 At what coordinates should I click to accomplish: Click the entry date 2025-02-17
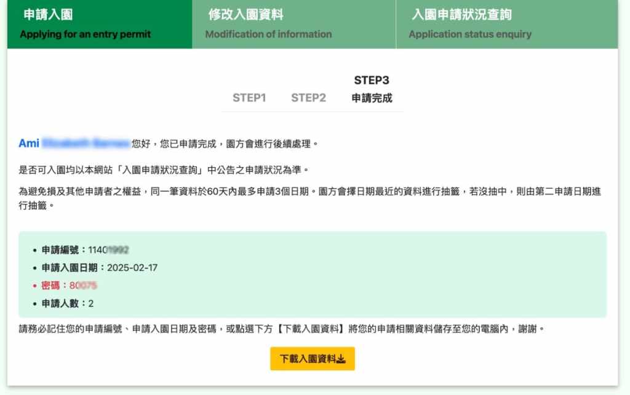tap(132, 268)
